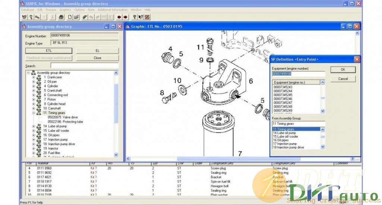Expand the Piston tree node
Image resolution: width=382 pixels, height=205 pixels.
pyautogui.click(x=34, y=99)
